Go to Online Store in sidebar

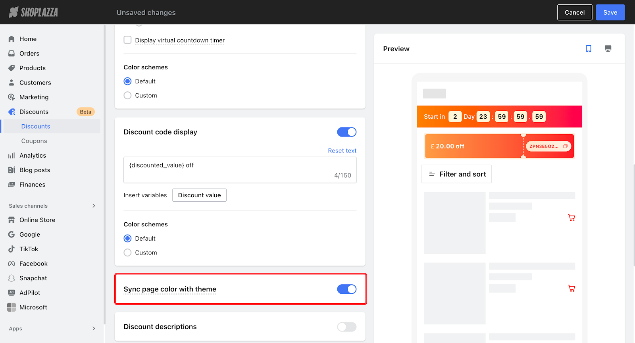[37, 220]
